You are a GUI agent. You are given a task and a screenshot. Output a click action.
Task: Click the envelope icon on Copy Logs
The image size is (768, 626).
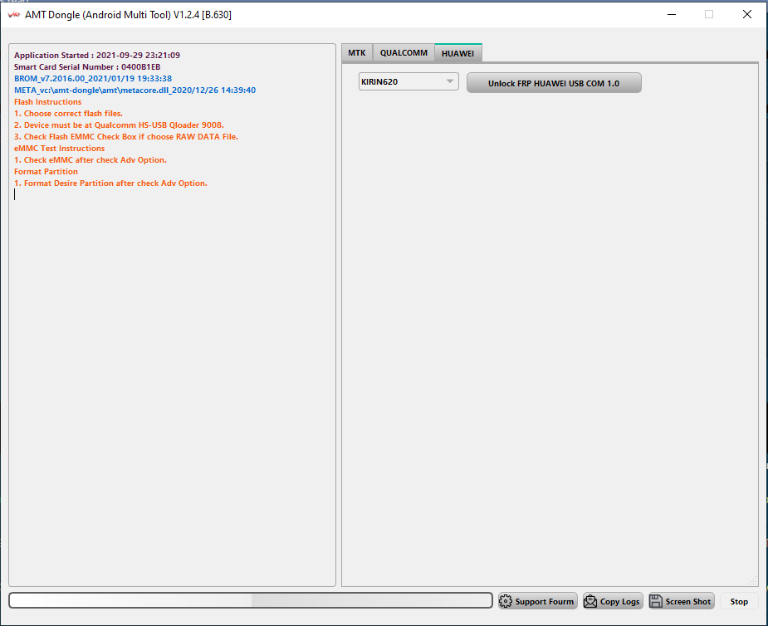point(590,601)
